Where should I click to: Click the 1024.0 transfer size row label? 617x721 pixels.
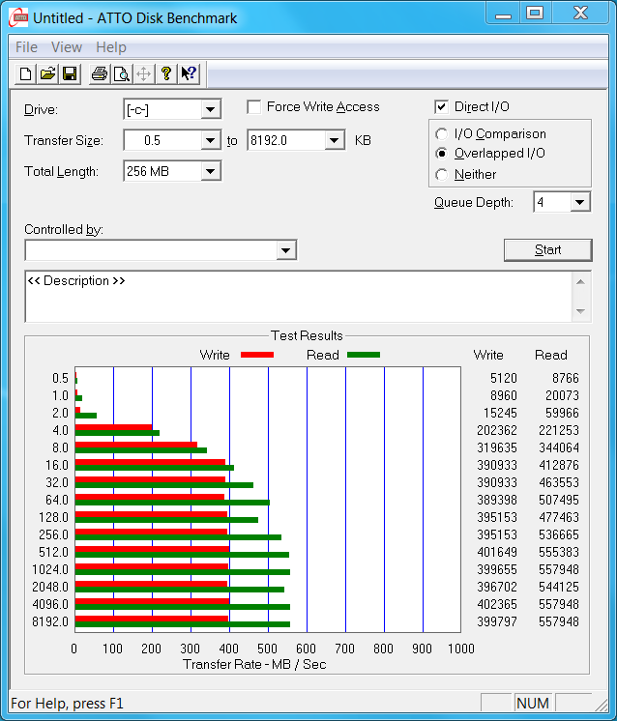tap(50, 569)
